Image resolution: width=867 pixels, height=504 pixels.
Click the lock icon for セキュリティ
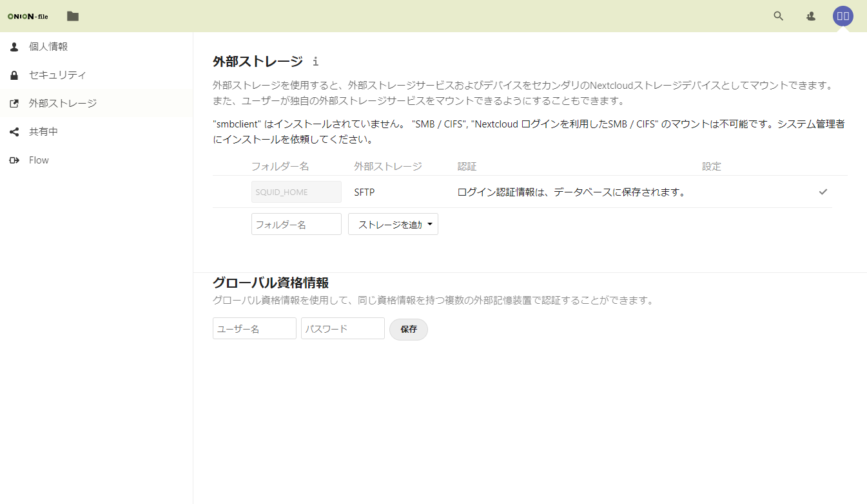point(14,75)
